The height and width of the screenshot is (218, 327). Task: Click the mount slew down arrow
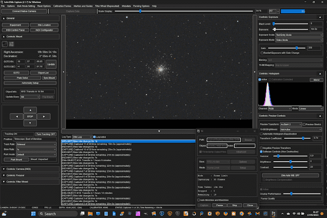click(30, 122)
